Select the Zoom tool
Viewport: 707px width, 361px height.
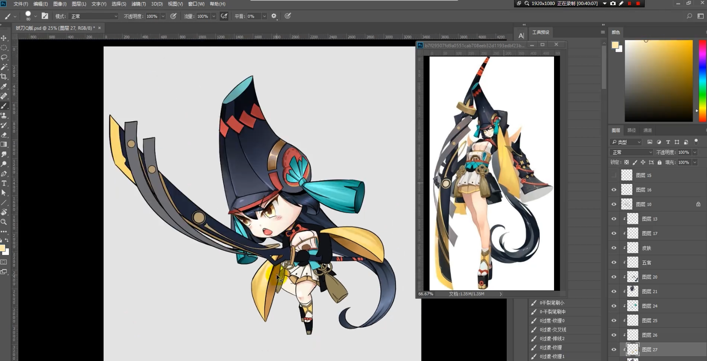point(4,222)
